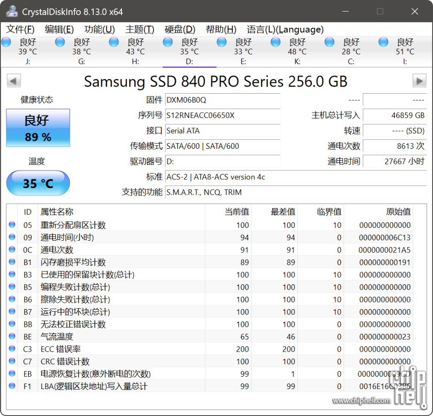Click the status dot for attribute C3

tap(12, 348)
